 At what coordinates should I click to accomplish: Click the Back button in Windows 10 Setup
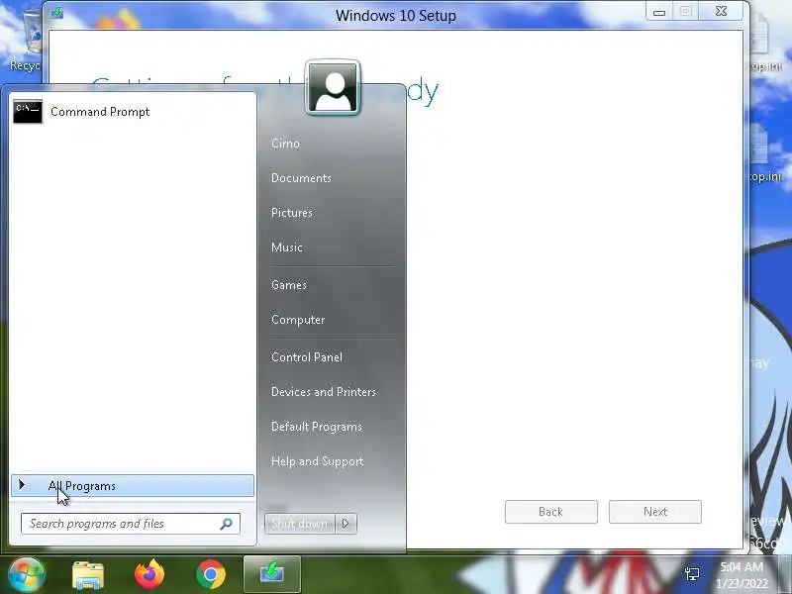click(x=551, y=512)
